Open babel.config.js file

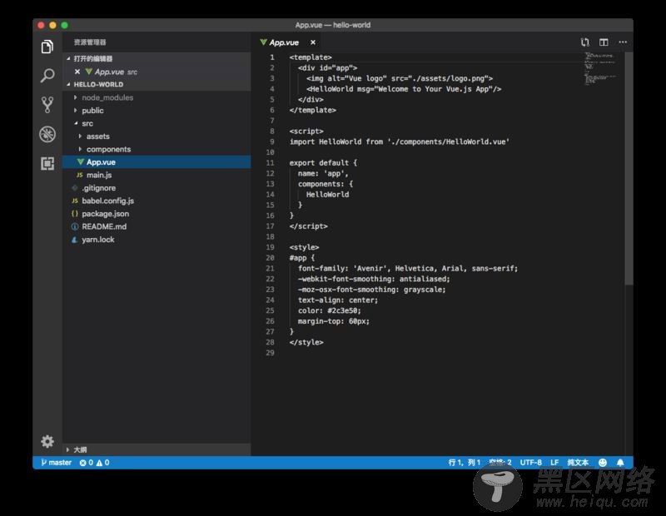point(157,201)
